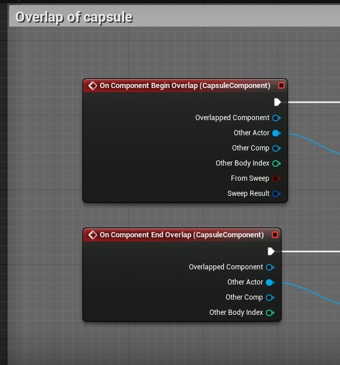Click the white execution wire from Begin Overlap
This screenshot has height=365, width=340.
tap(312, 102)
